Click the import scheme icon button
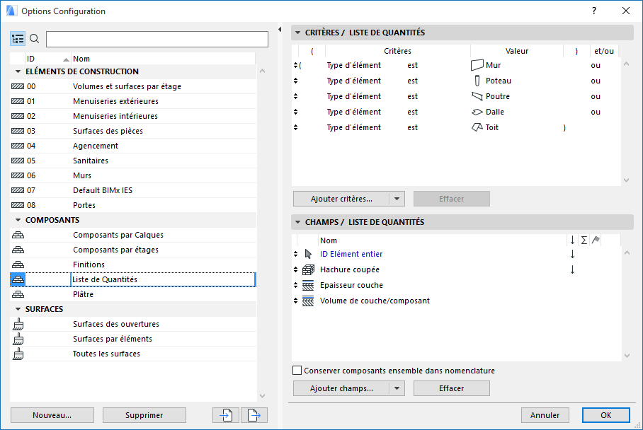The width and height of the screenshot is (643, 430). 226,415
